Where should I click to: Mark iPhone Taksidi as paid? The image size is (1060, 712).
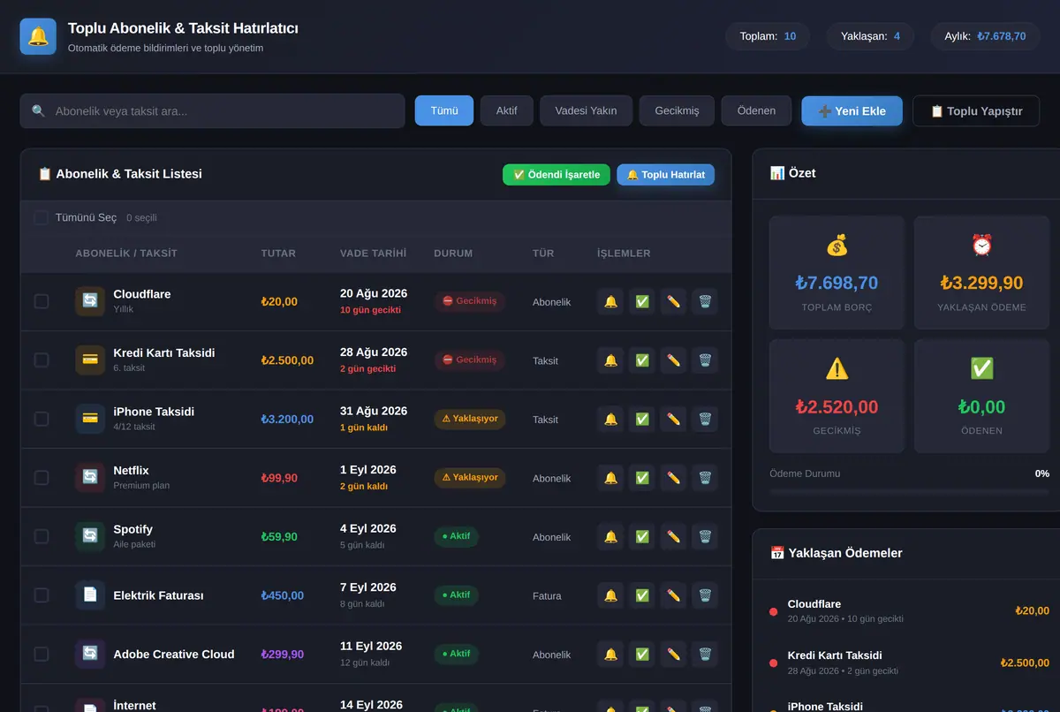[x=642, y=419]
